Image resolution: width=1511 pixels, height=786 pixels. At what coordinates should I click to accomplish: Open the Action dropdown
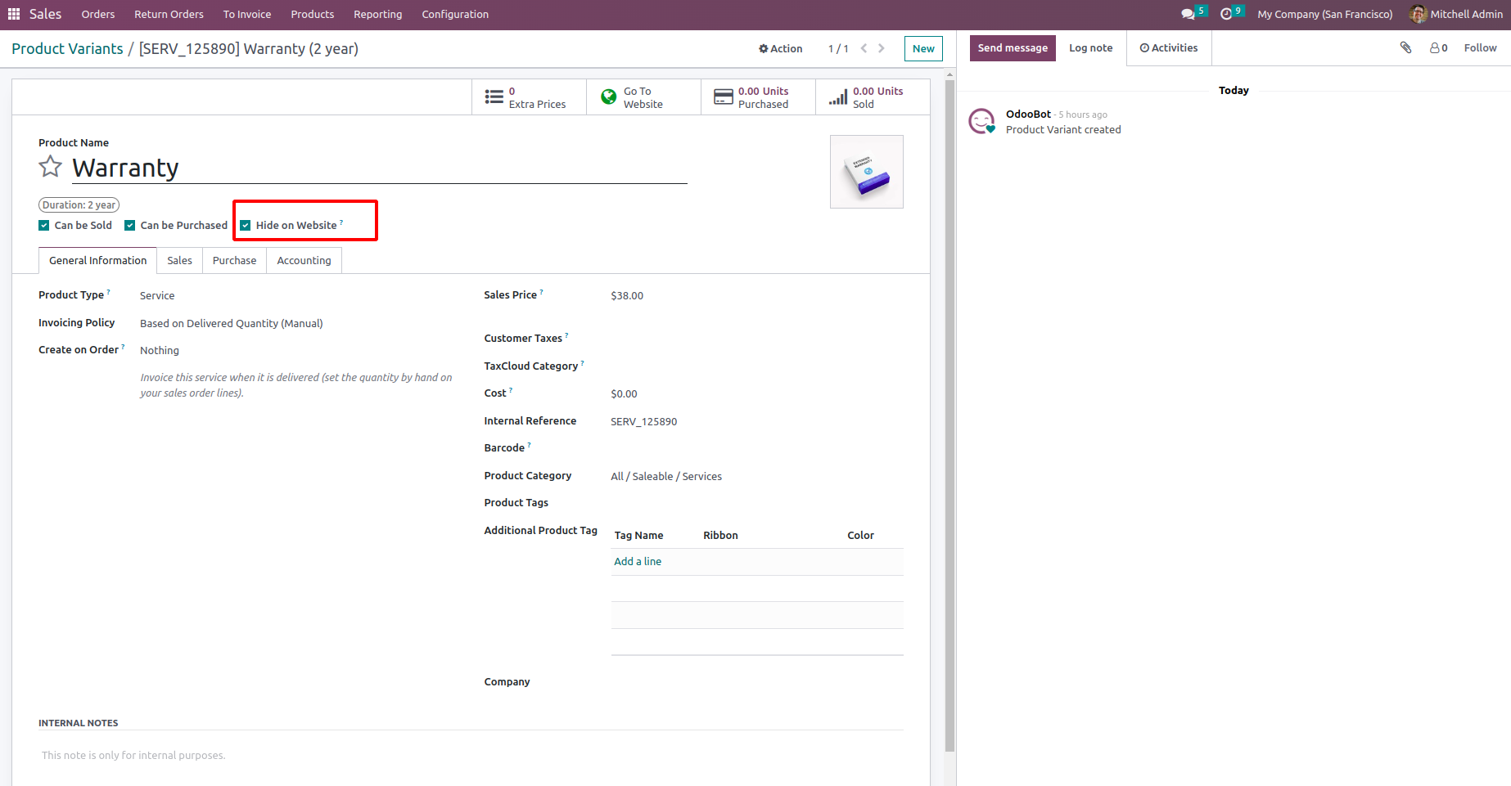point(780,48)
